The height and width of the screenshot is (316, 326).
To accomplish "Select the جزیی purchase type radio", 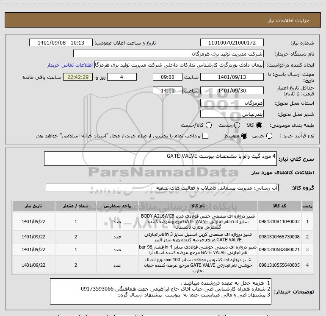I will 269,136.
